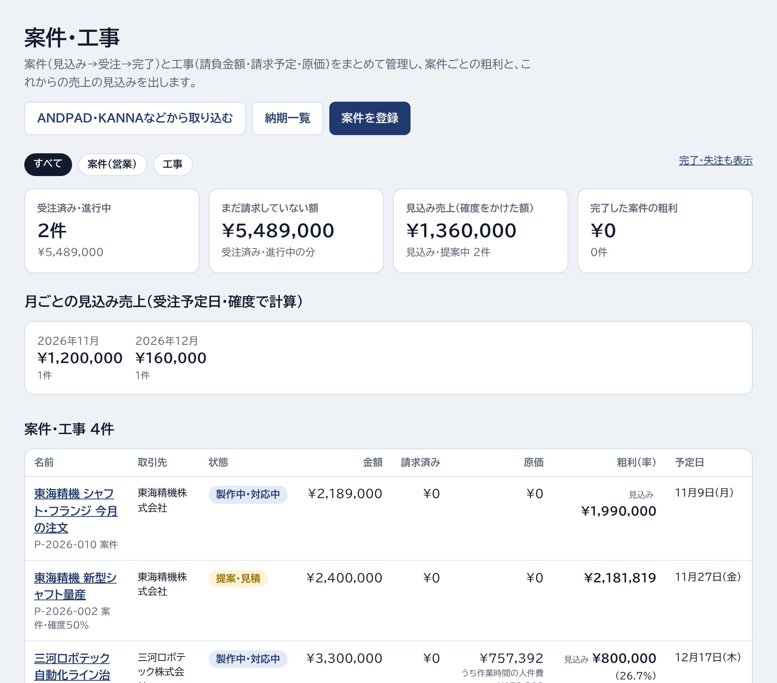Click the 受注済み・進行中 2件 summary card
The height and width of the screenshot is (683, 777).
coord(112,230)
